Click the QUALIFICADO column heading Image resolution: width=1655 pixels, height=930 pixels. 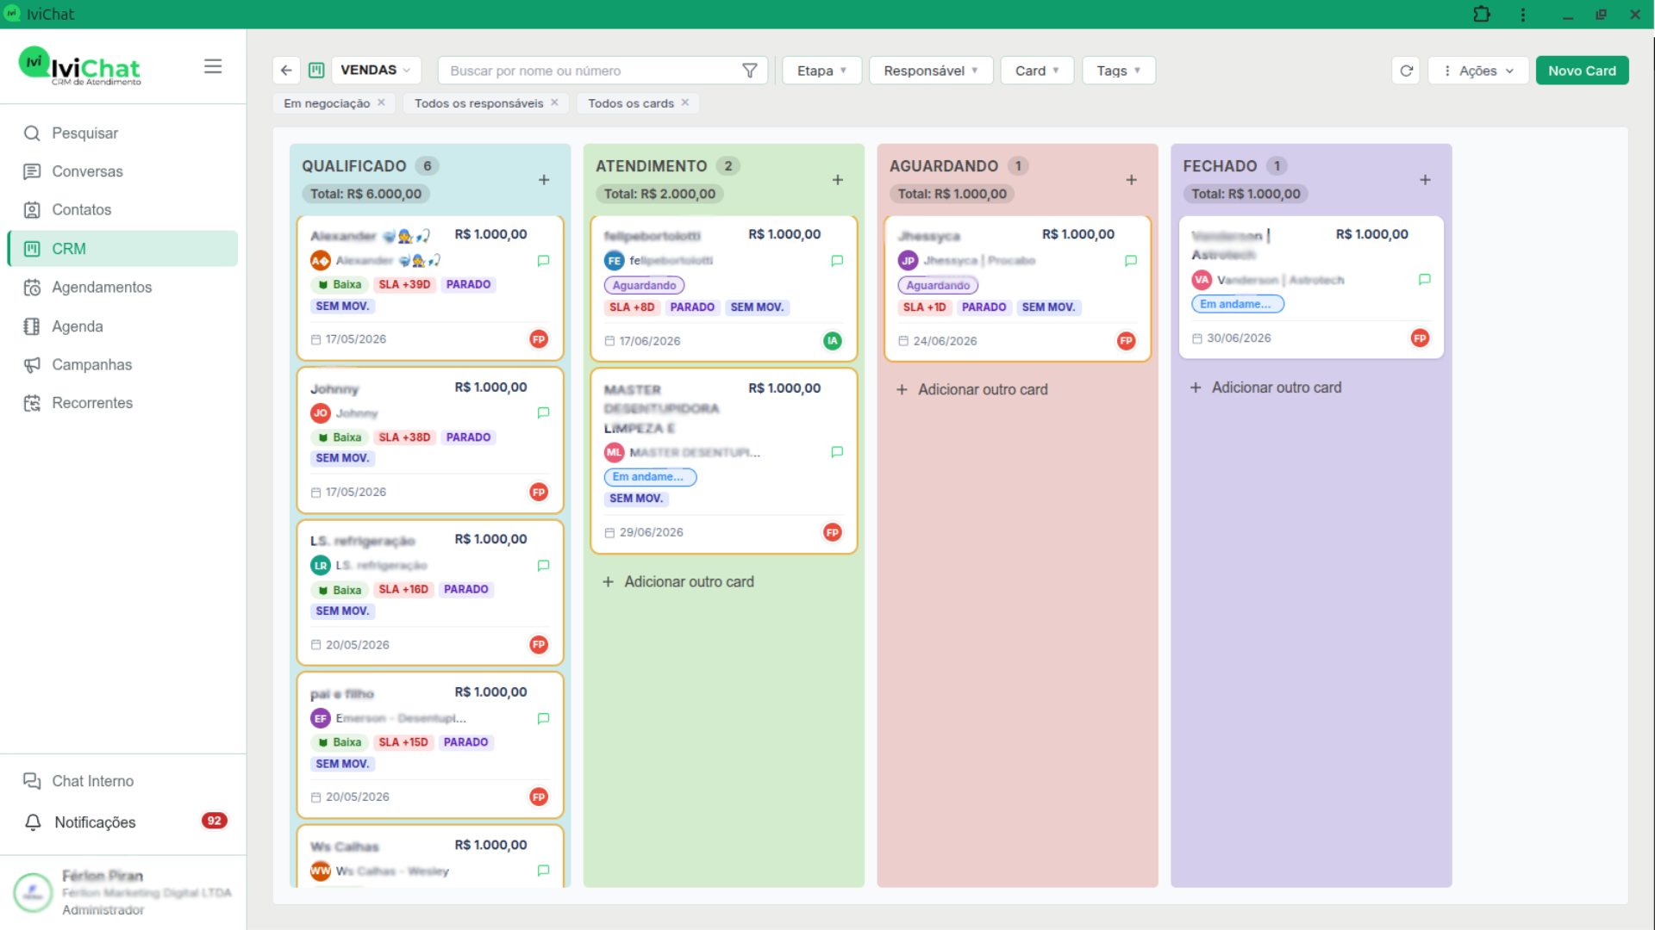(354, 166)
